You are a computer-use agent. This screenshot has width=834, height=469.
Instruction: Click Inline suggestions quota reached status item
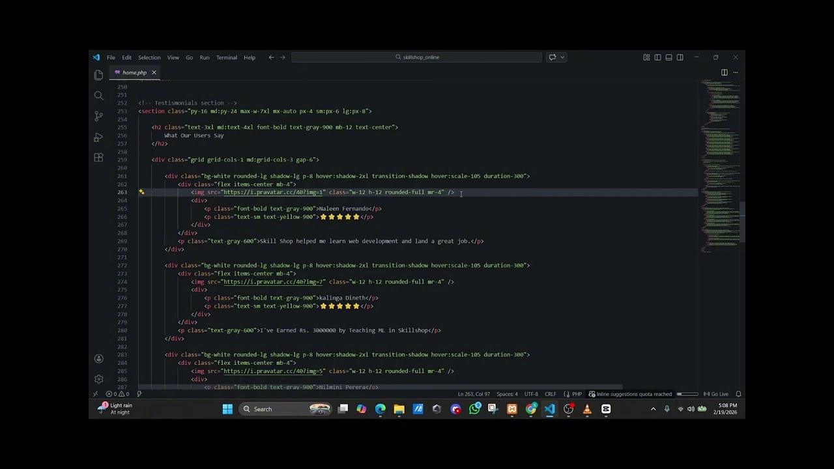click(x=630, y=394)
